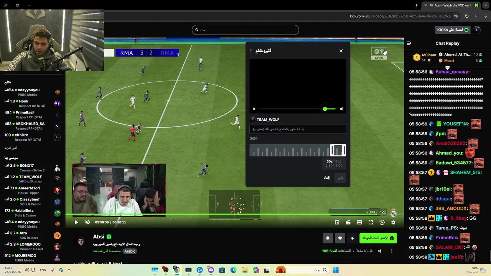491x276 pixels.
Task: Open a new browser tab
Action: 416,5
